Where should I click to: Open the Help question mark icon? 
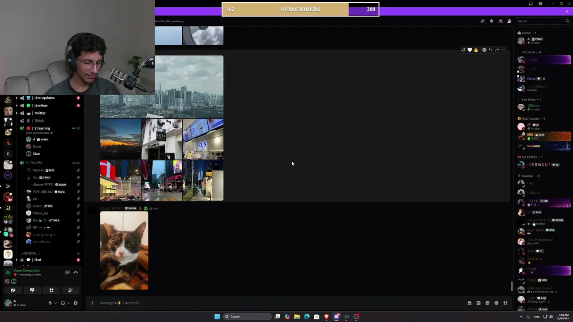(541, 4)
